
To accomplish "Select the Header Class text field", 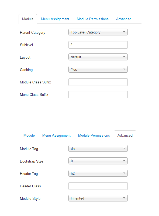I will tap(98, 186).
